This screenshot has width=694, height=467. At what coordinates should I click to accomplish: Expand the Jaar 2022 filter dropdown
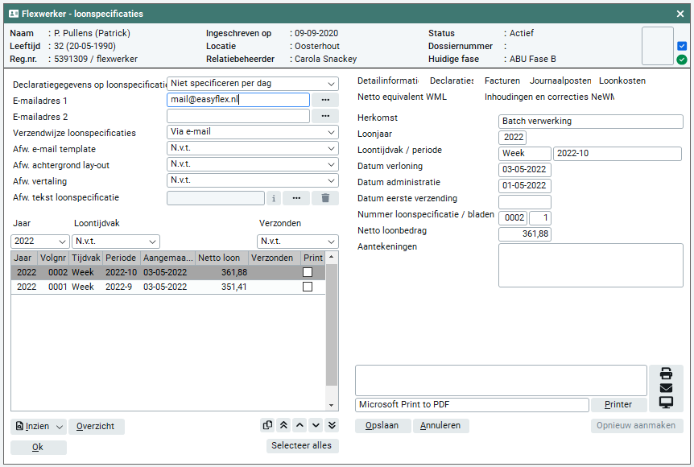pos(40,242)
